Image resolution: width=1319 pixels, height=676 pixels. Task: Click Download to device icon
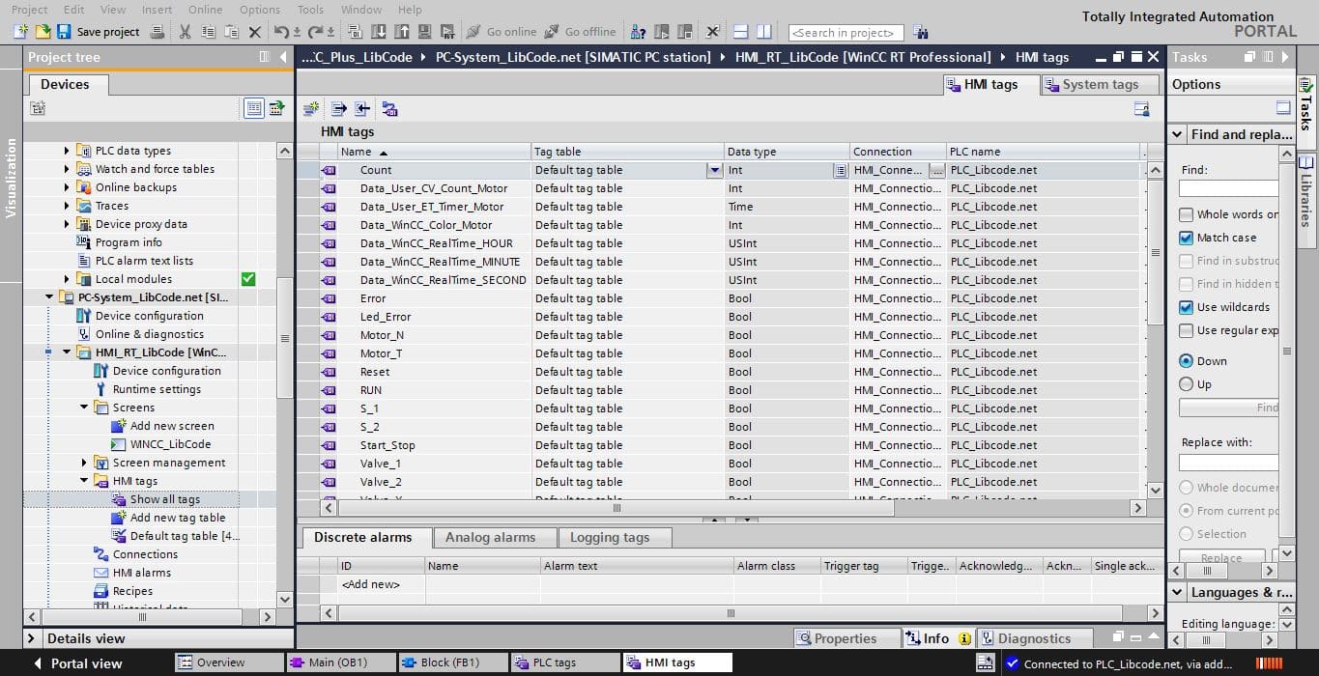pos(378,32)
